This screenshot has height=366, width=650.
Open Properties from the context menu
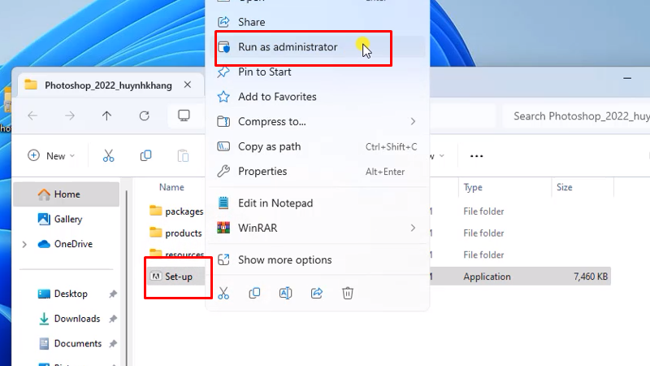click(x=262, y=172)
